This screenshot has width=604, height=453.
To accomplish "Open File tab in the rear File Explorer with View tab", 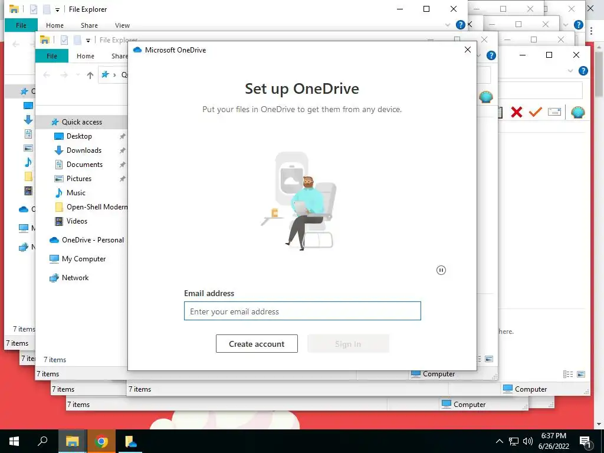I will point(21,25).
